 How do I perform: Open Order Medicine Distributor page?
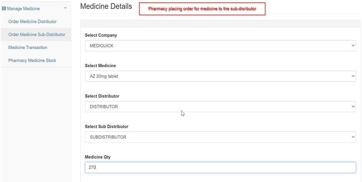click(32, 22)
